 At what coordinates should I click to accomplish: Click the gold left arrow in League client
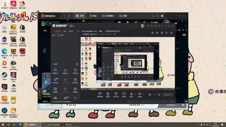click(44, 51)
